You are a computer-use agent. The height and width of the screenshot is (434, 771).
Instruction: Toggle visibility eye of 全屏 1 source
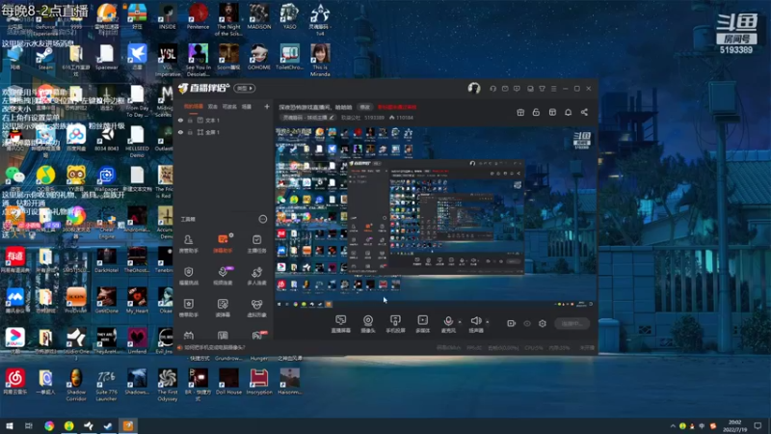[x=180, y=132]
